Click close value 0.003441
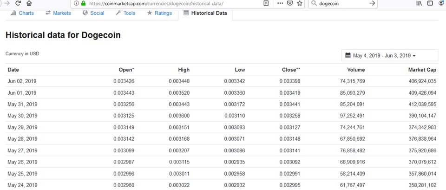Image resolution: width=446 pixels, height=190 pixels. [x=290, y=105]
